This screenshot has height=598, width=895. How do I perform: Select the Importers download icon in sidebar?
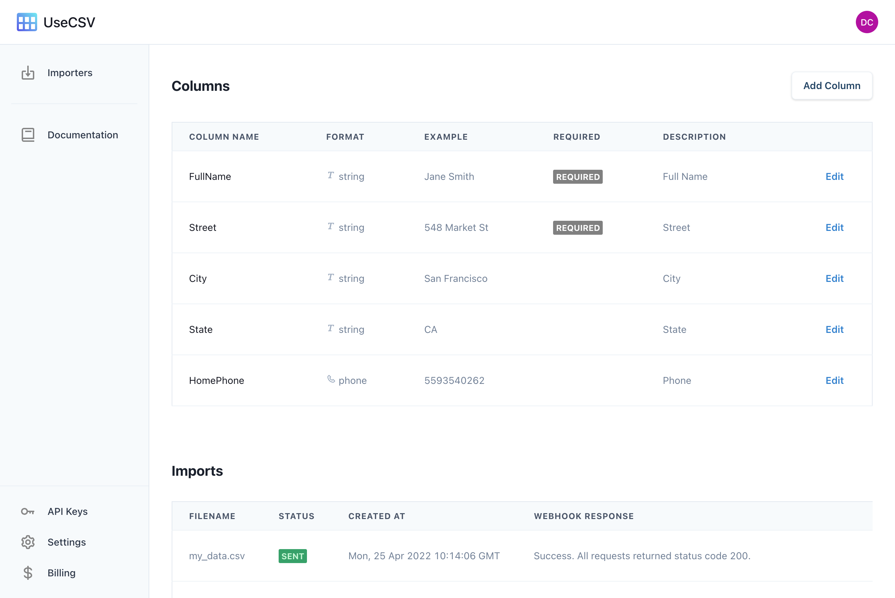point(28,72)
